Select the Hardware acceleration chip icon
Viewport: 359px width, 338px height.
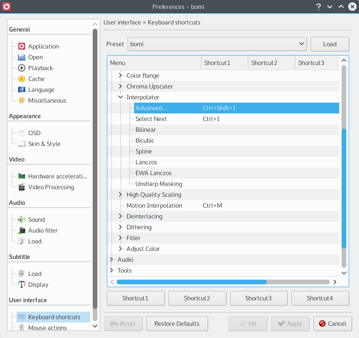pyautogui.click(x=21, y=176)
